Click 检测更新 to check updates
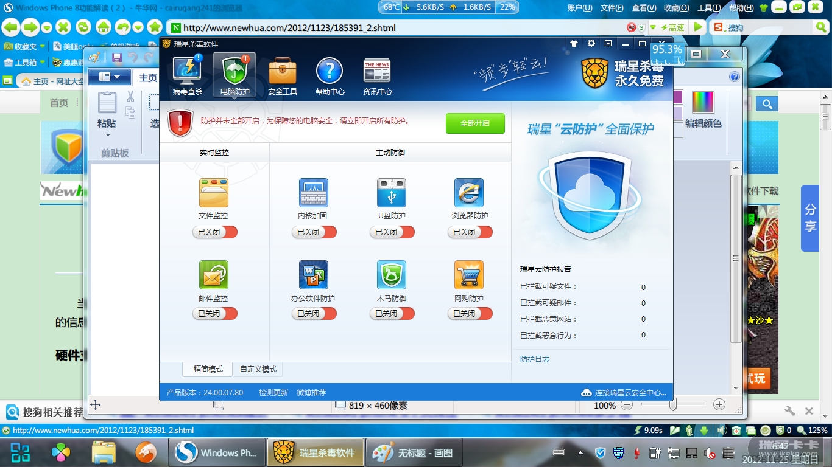 pyautogui.click(x=273, y=393)
